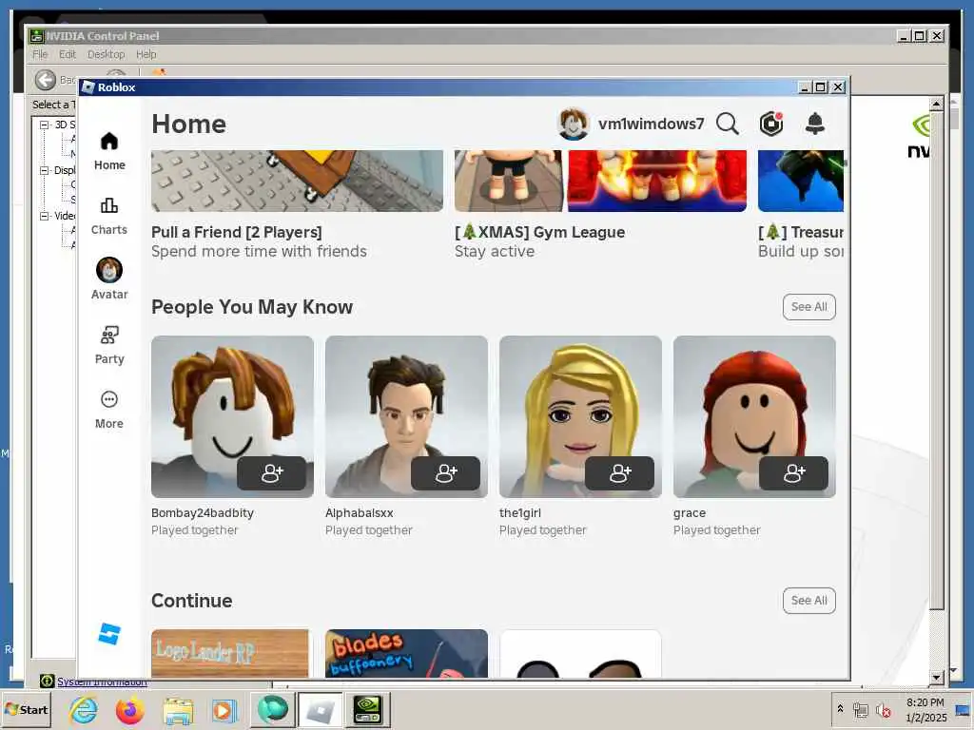Open the notifications bell icon
The height and width of the screenshot is (730, 974).
pyautogui.click(x=814, y=124)
